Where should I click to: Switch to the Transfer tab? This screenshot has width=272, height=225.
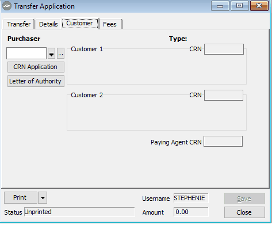pos(18,24)
